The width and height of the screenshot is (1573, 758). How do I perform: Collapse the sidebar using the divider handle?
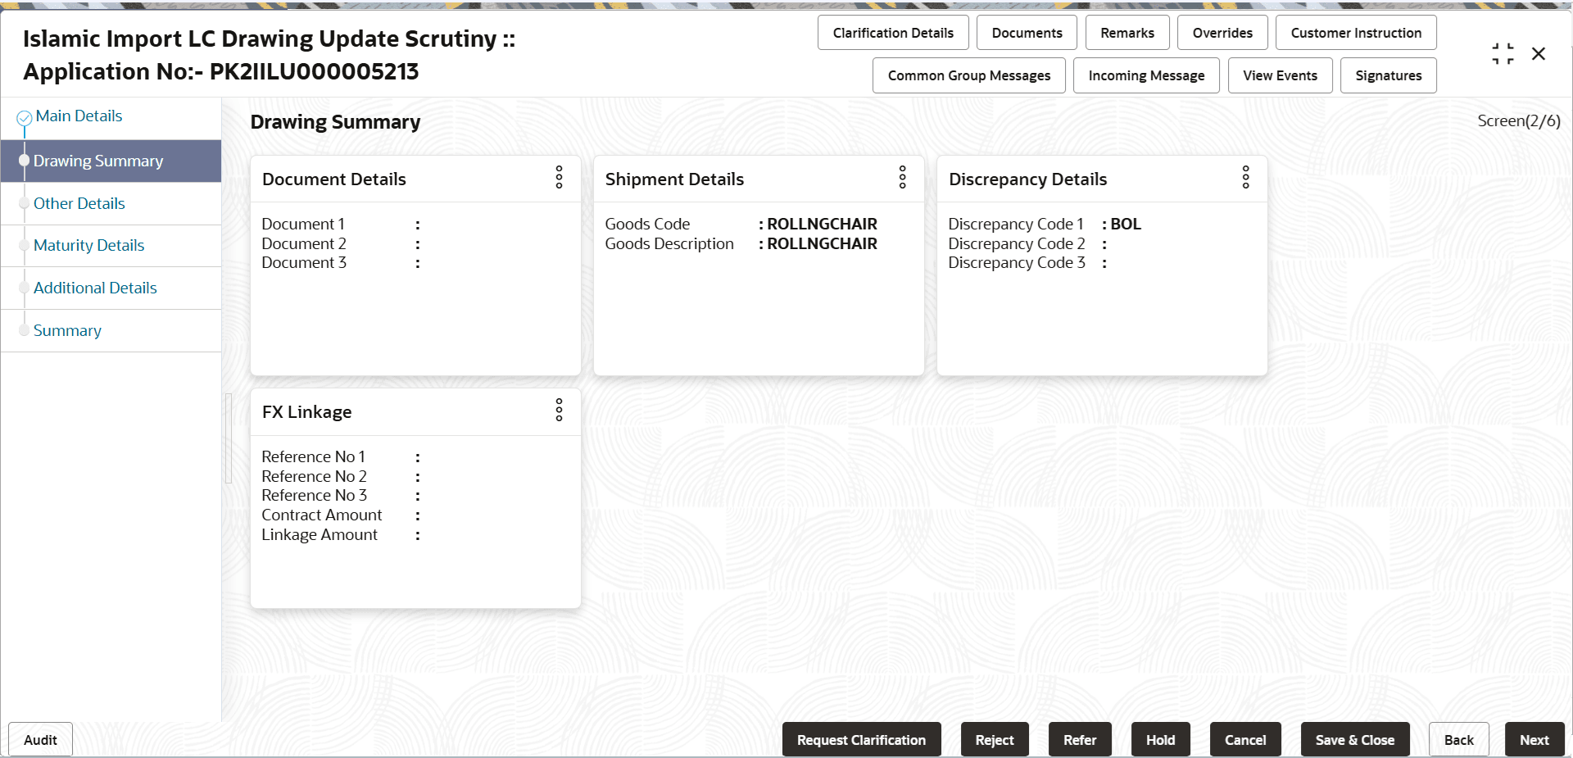(229, 438)
